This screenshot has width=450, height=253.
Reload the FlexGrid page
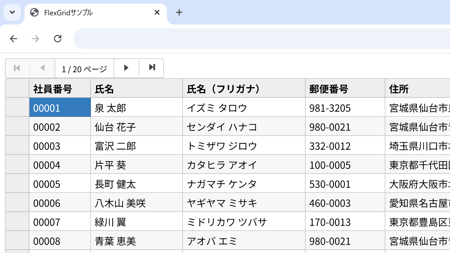pyautogui.click(x=58, y=39)
